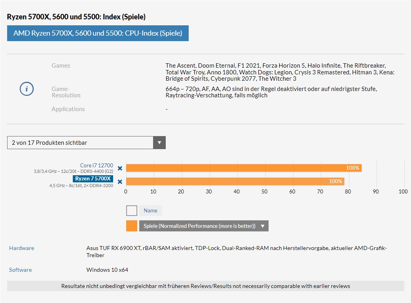This screenshot has height=303, width=411.
Task: Click the Games label
Action: tap(61, 66)
